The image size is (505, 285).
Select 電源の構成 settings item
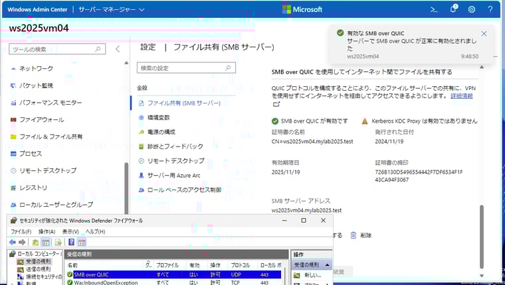(157, 132)
